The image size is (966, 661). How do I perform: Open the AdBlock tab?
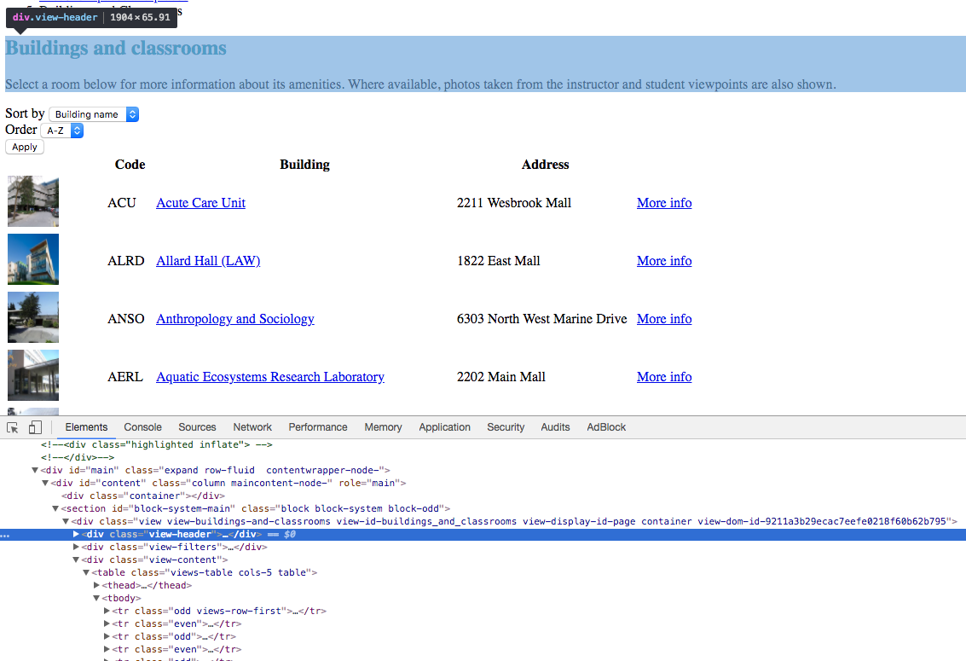click(606, 427)
